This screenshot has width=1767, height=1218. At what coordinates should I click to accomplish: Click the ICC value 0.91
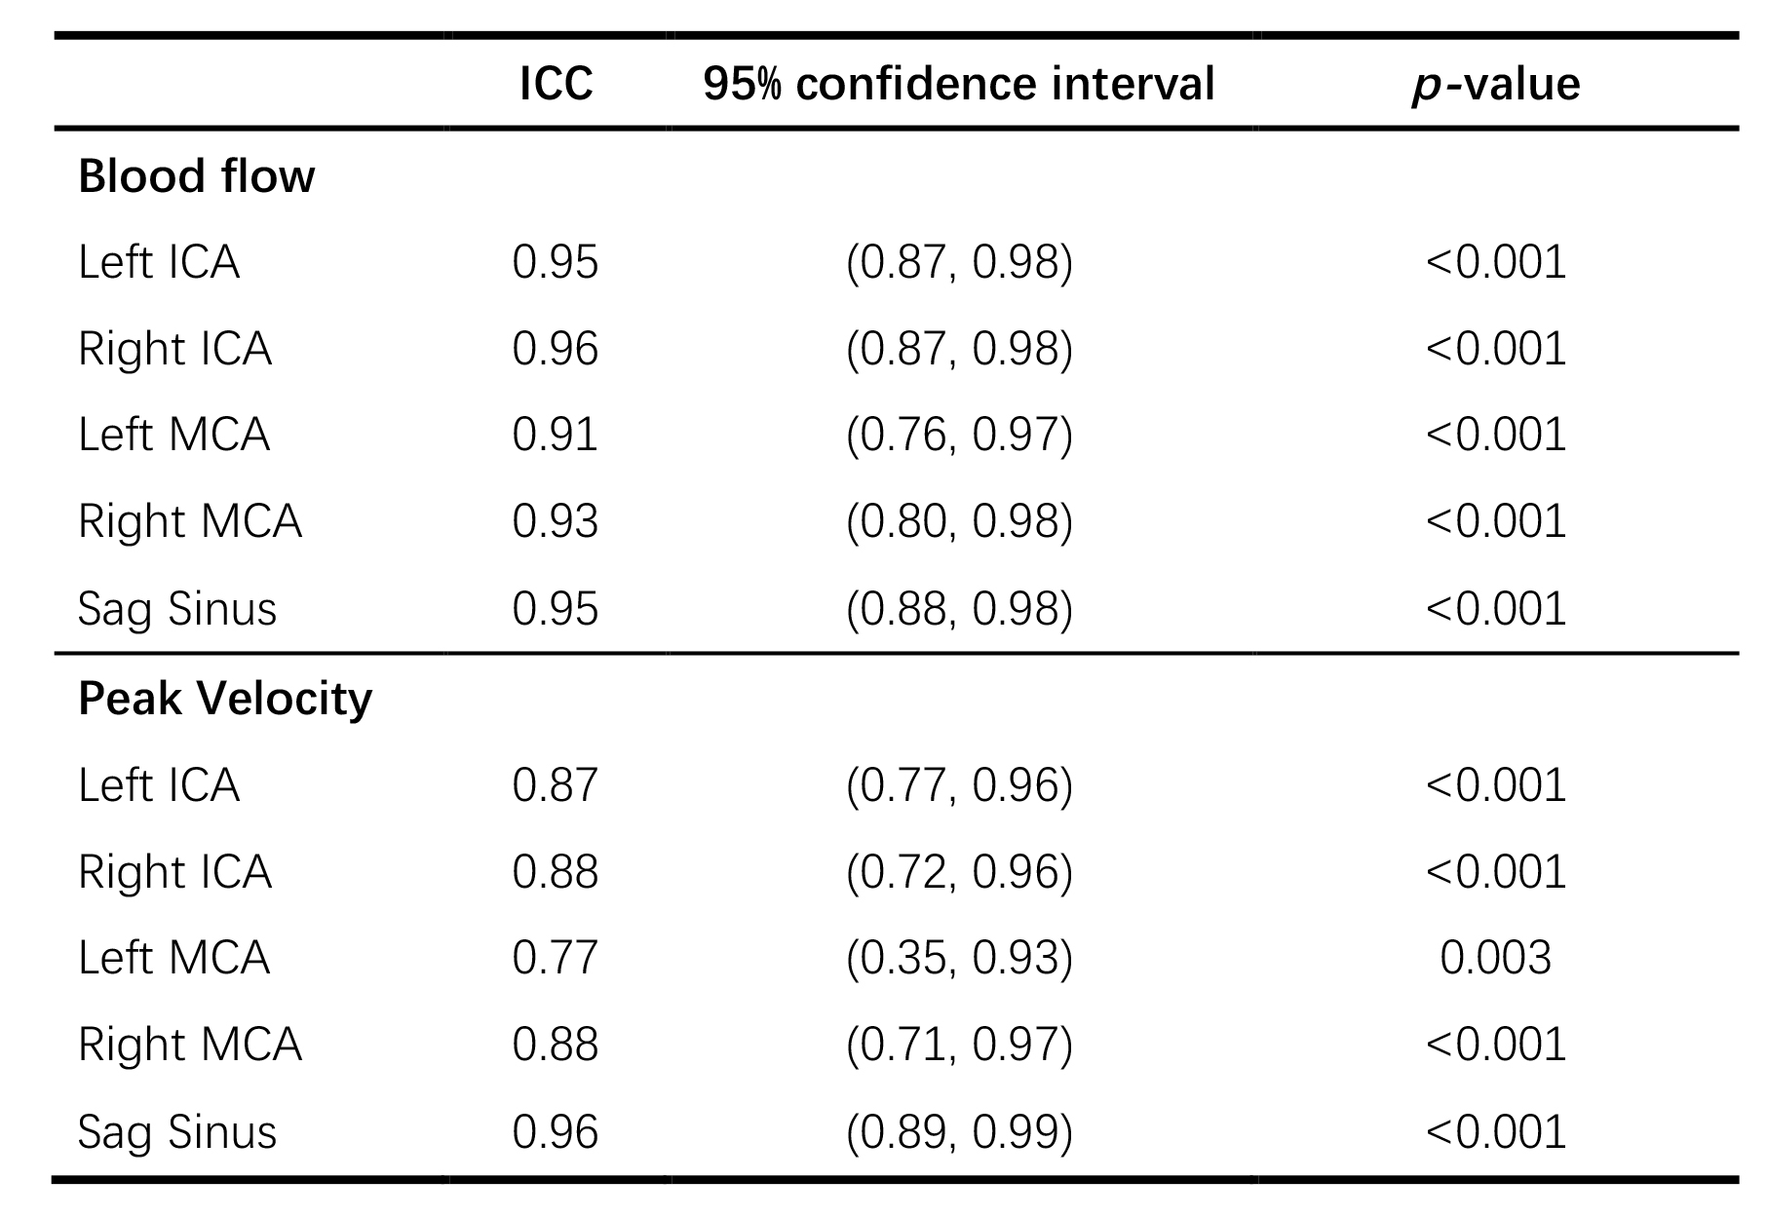555,435
